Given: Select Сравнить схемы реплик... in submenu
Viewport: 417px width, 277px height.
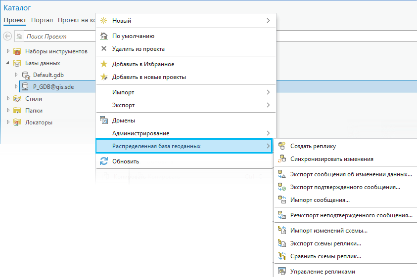Looking at the screenshot, I should pyautogui.click(x=346, y=256).
